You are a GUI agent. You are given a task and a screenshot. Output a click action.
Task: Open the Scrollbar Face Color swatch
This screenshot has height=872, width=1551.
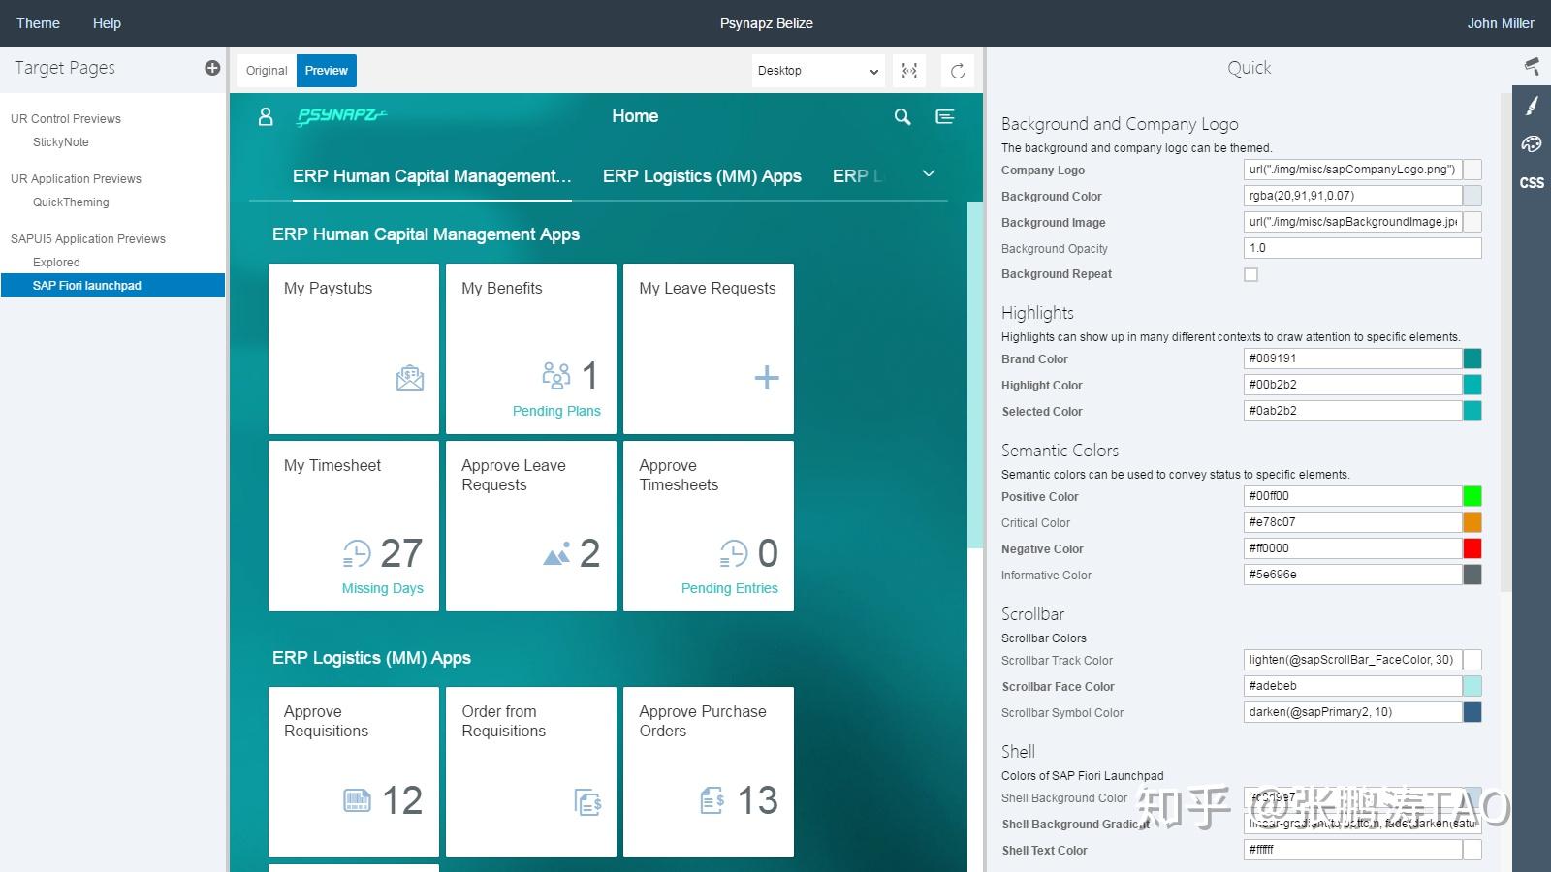click(x=1472, y=686)
